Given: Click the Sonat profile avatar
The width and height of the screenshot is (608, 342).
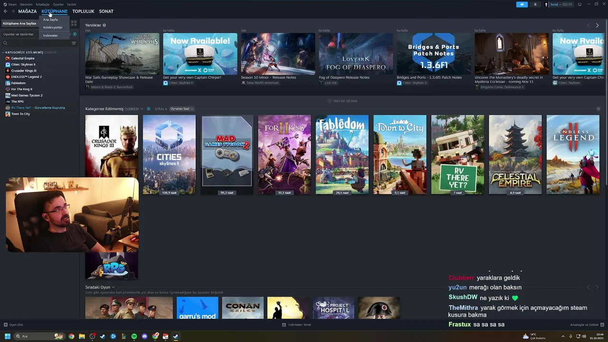Looking at the screenshot, I should [547, 4].
